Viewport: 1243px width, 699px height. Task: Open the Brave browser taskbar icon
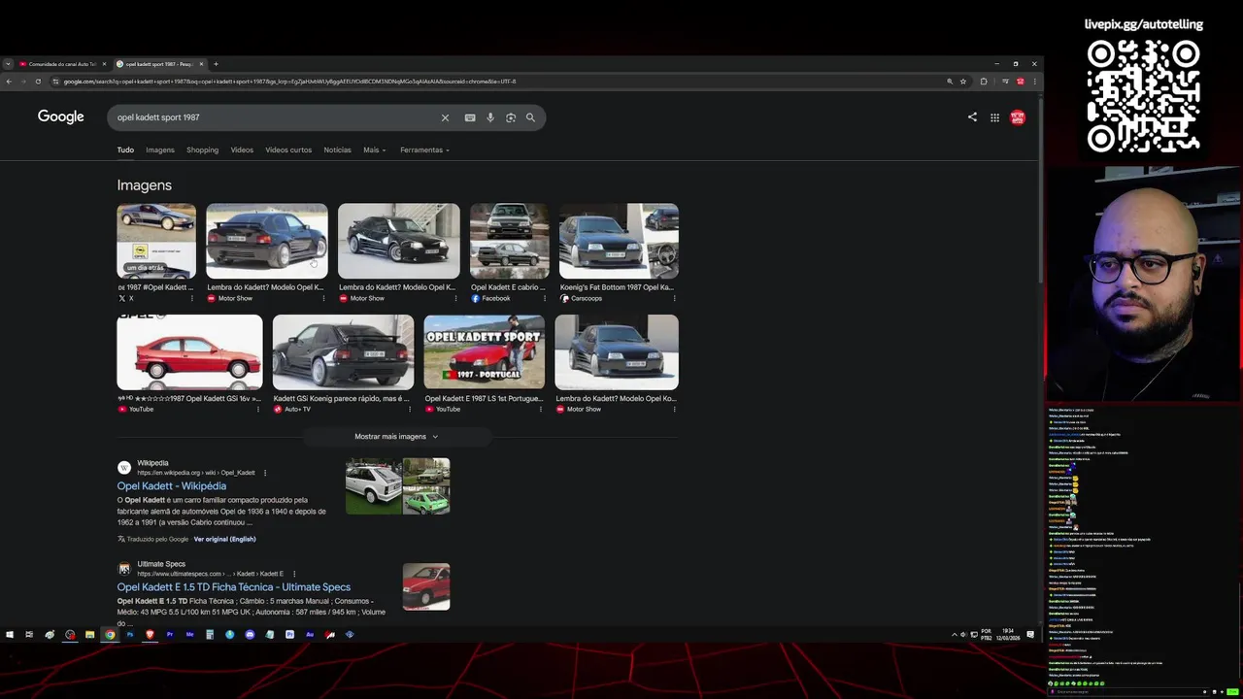150,635
